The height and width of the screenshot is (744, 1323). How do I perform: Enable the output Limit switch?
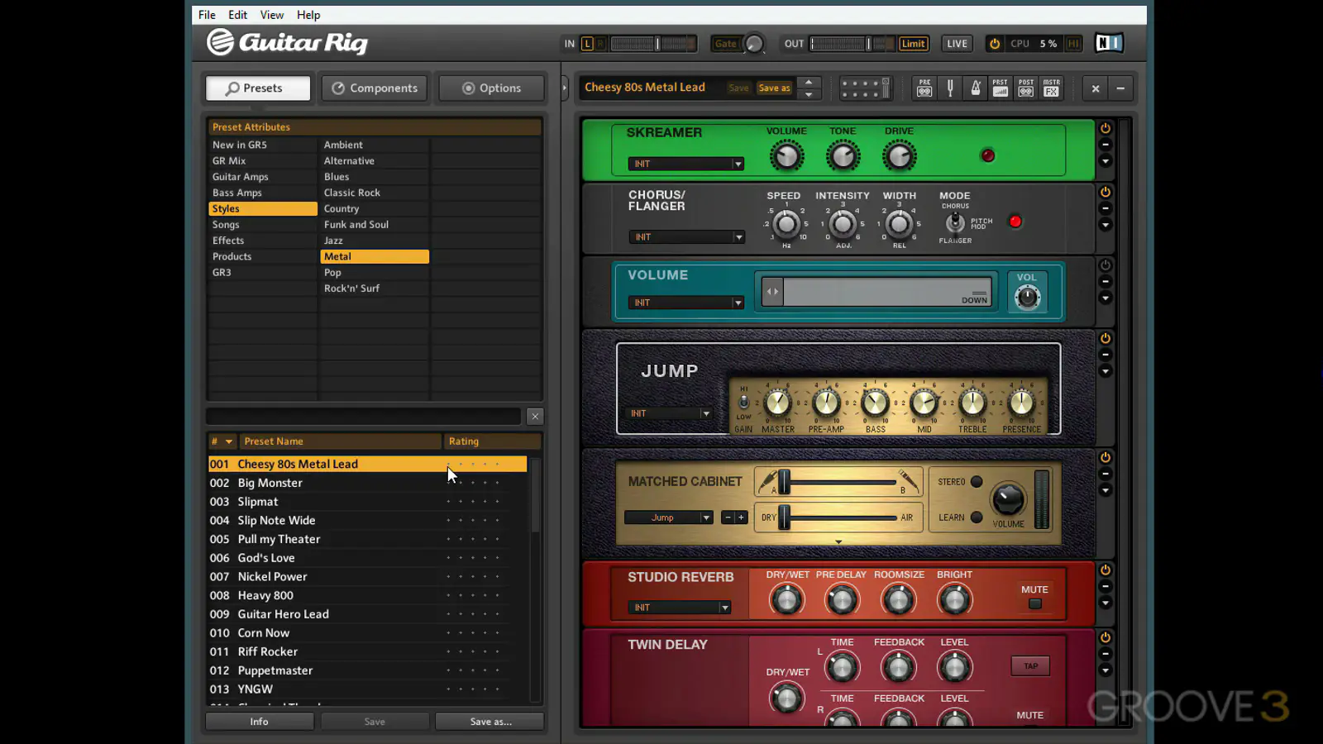913,44
